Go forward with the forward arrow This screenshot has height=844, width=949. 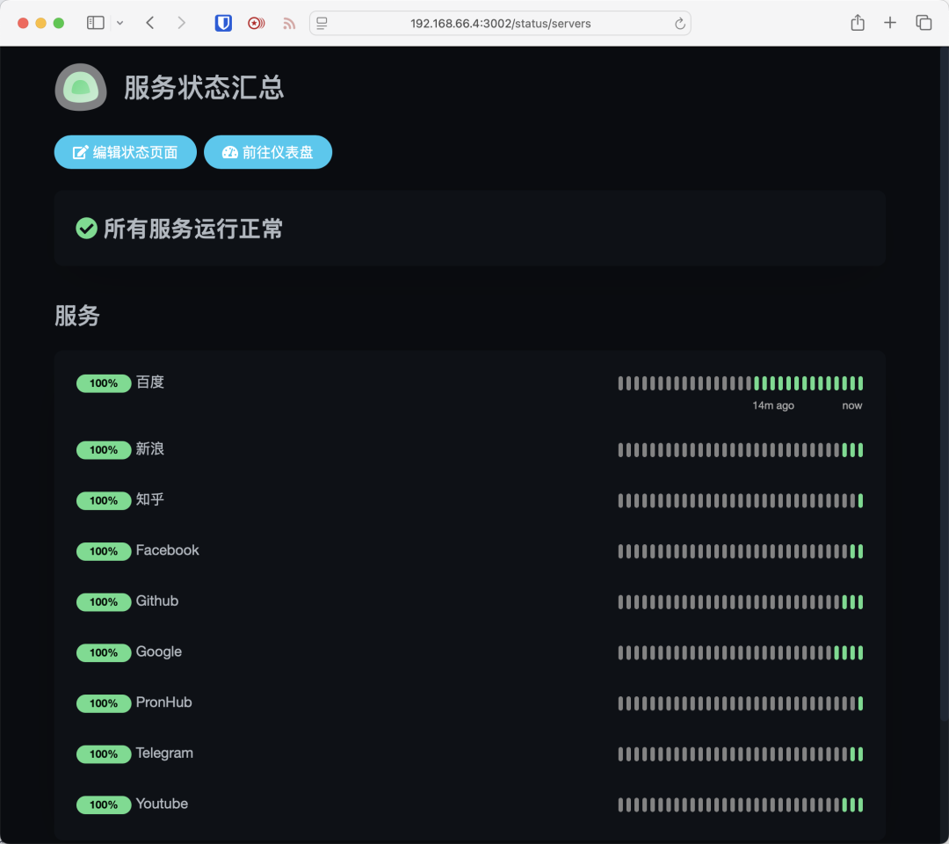click(x=181, y=23)
